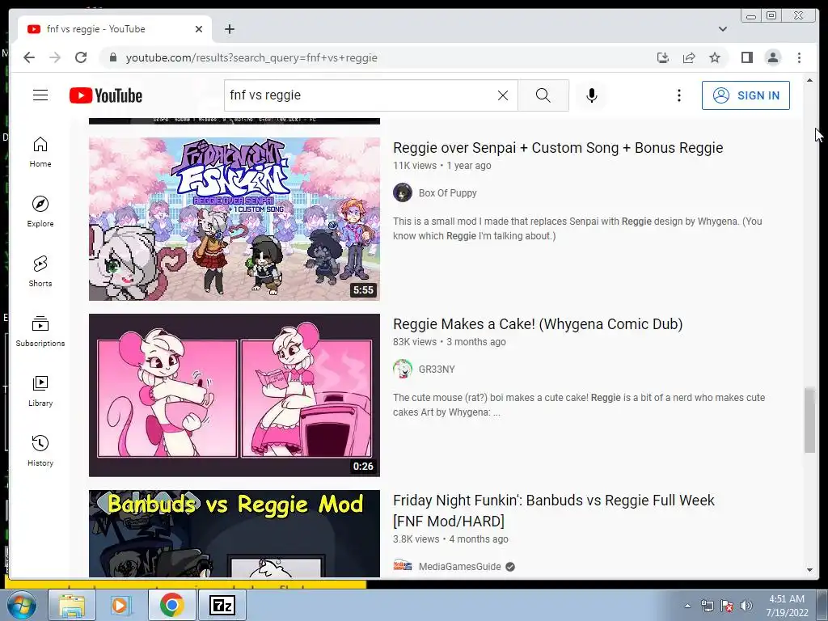
Task: Click scrollbar down arrow
Action: click(x=809, y=570)
